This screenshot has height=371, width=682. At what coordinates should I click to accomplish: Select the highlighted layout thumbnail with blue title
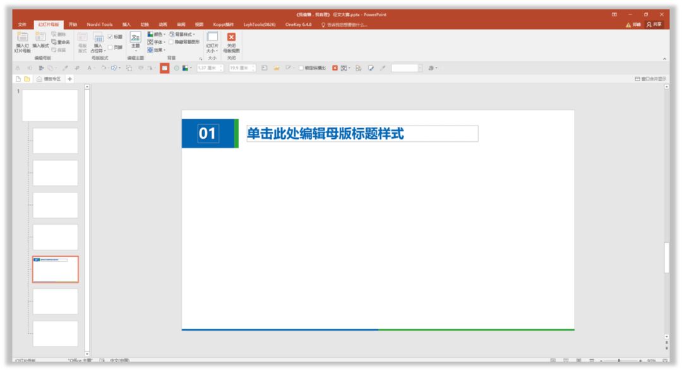55,269
